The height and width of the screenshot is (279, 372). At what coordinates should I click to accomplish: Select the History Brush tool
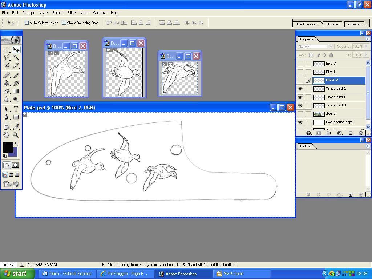pyautogui.click(x=16, y=83)
